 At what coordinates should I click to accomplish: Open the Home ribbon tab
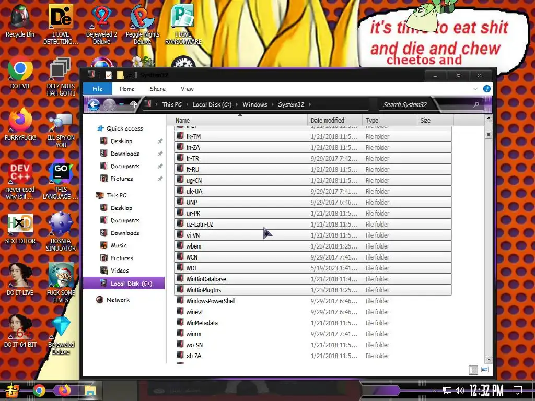click(127, 89)
